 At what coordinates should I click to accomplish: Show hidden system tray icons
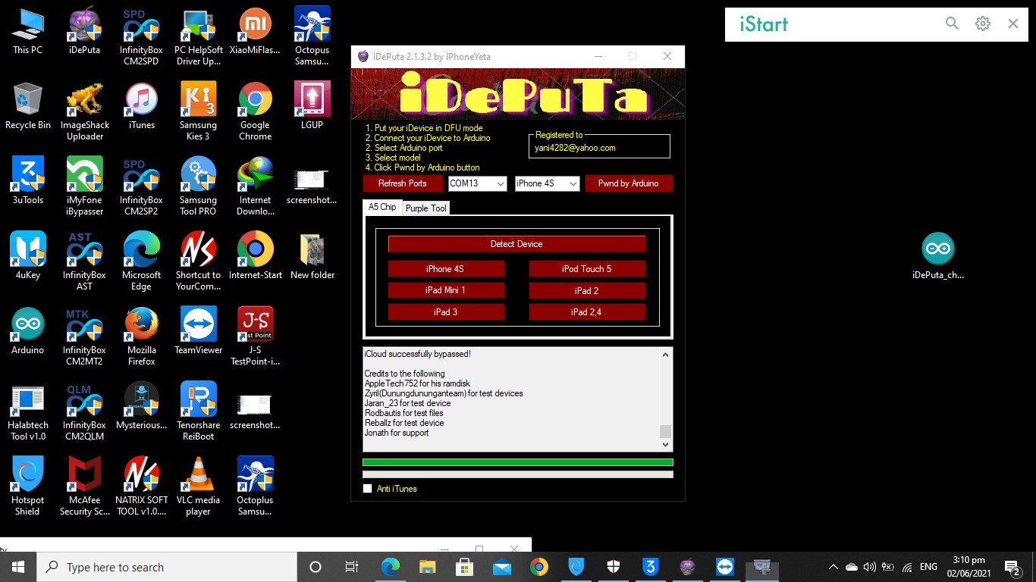pos(834,567)
